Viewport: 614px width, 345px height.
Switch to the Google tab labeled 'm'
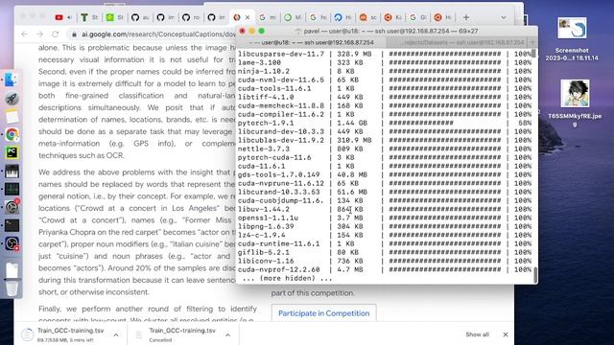(x=268, y=17)
